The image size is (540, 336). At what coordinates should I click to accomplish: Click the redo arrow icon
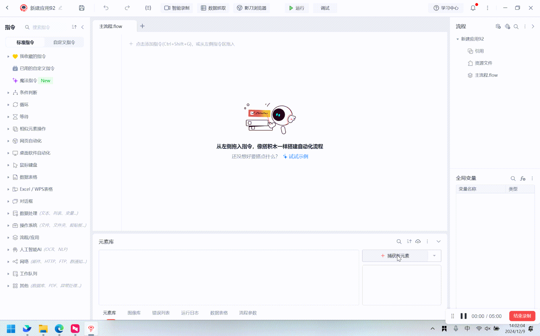coord(127,8)
